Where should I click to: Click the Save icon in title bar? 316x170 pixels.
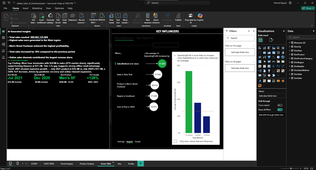4,3
